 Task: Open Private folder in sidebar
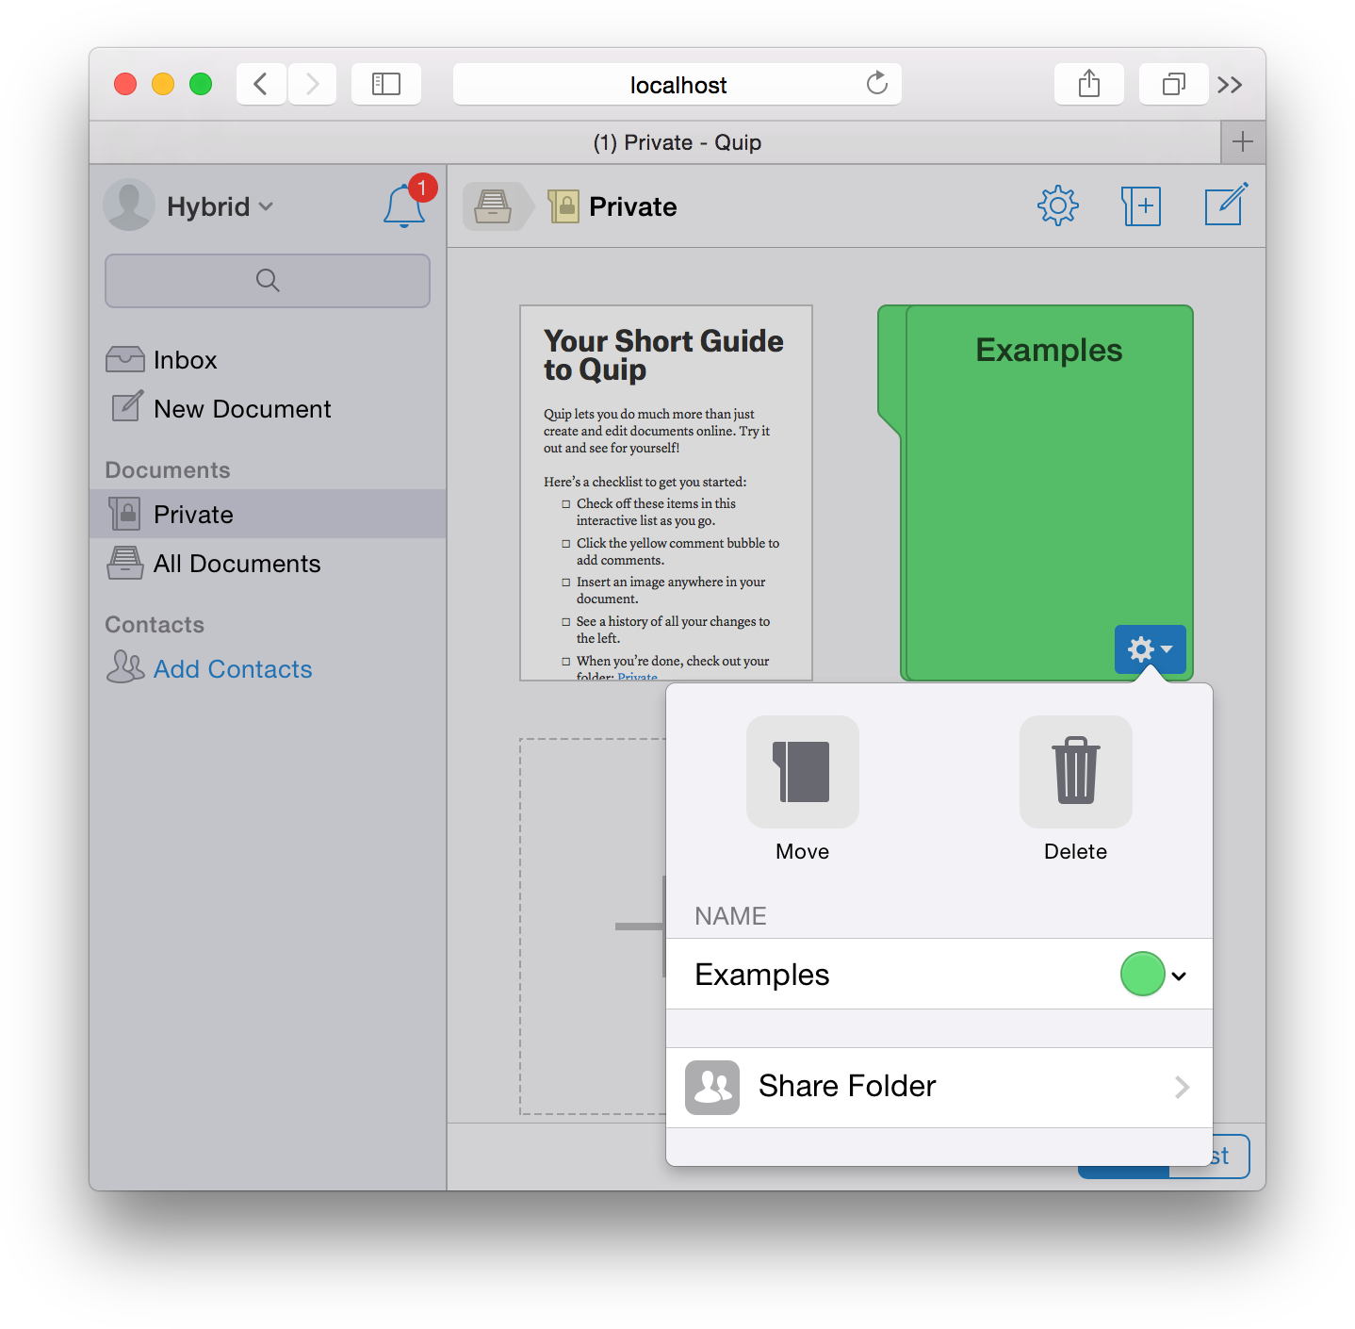193,515
